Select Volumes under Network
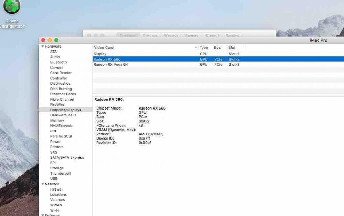This screenshot has width=344, height=216. click(x=57, y=200)
